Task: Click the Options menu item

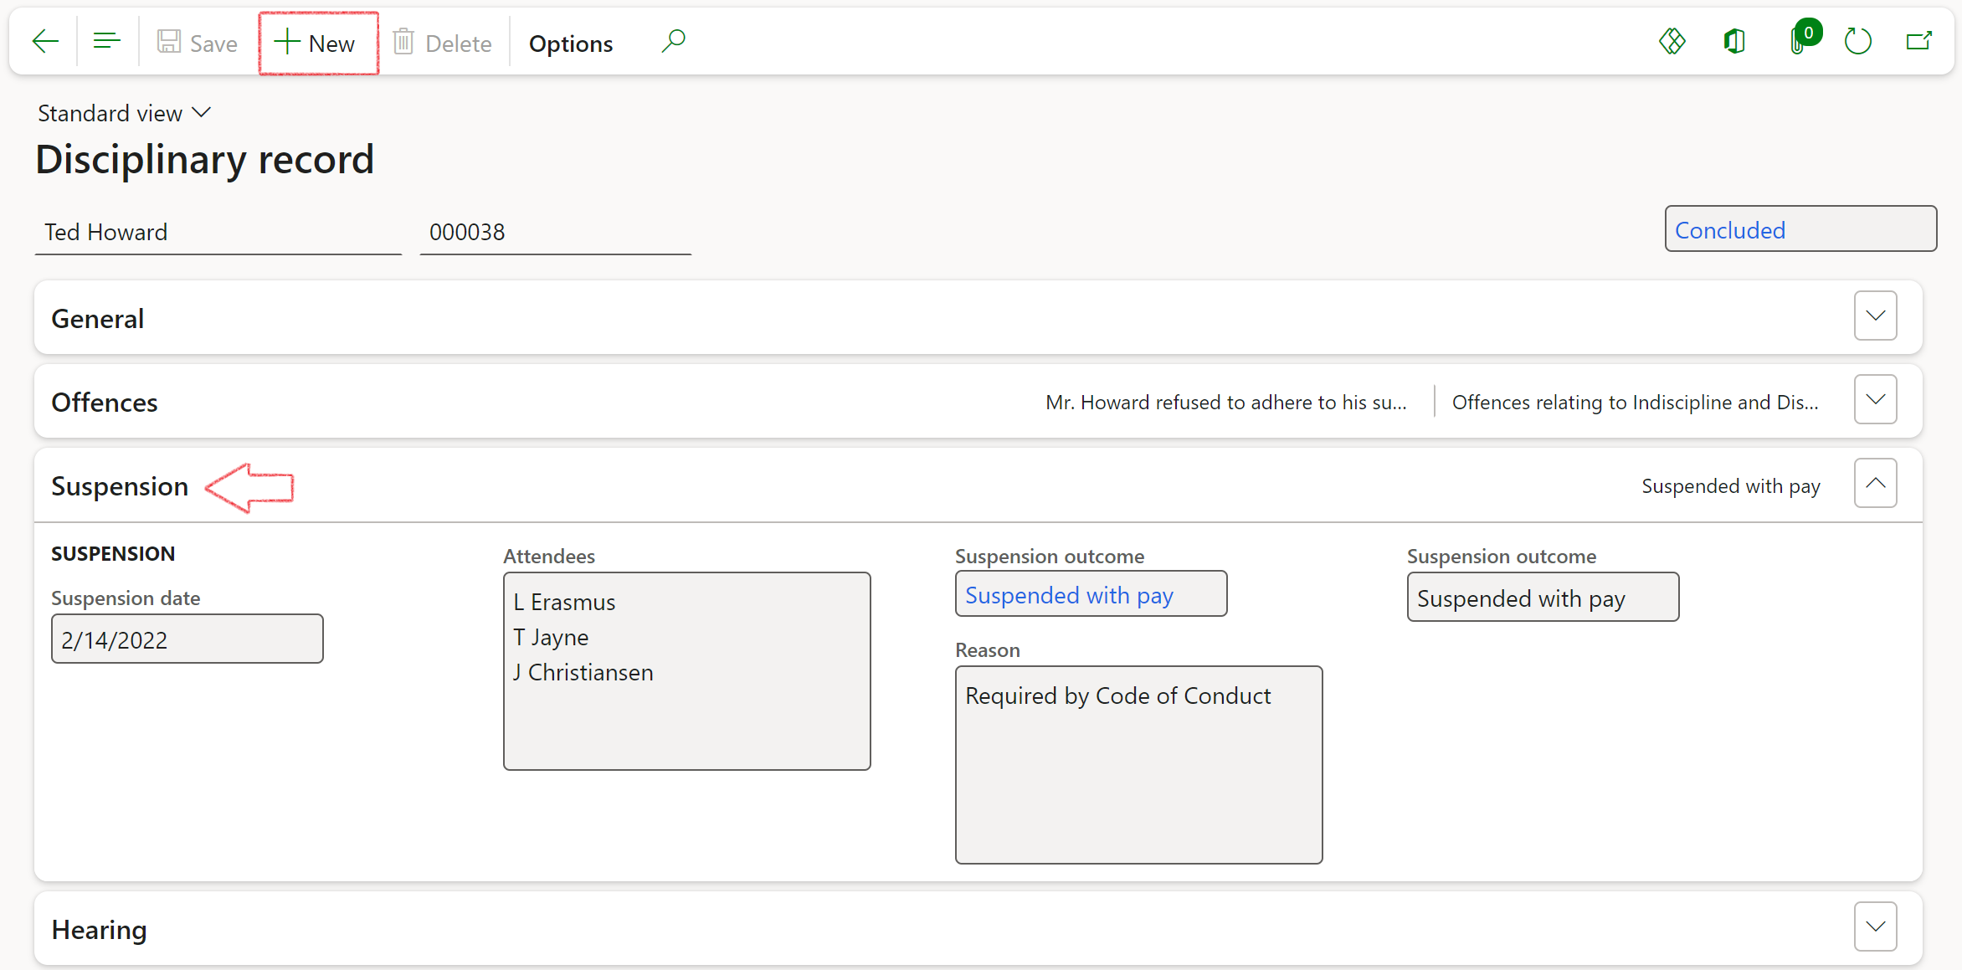Action: click(571, 43)
